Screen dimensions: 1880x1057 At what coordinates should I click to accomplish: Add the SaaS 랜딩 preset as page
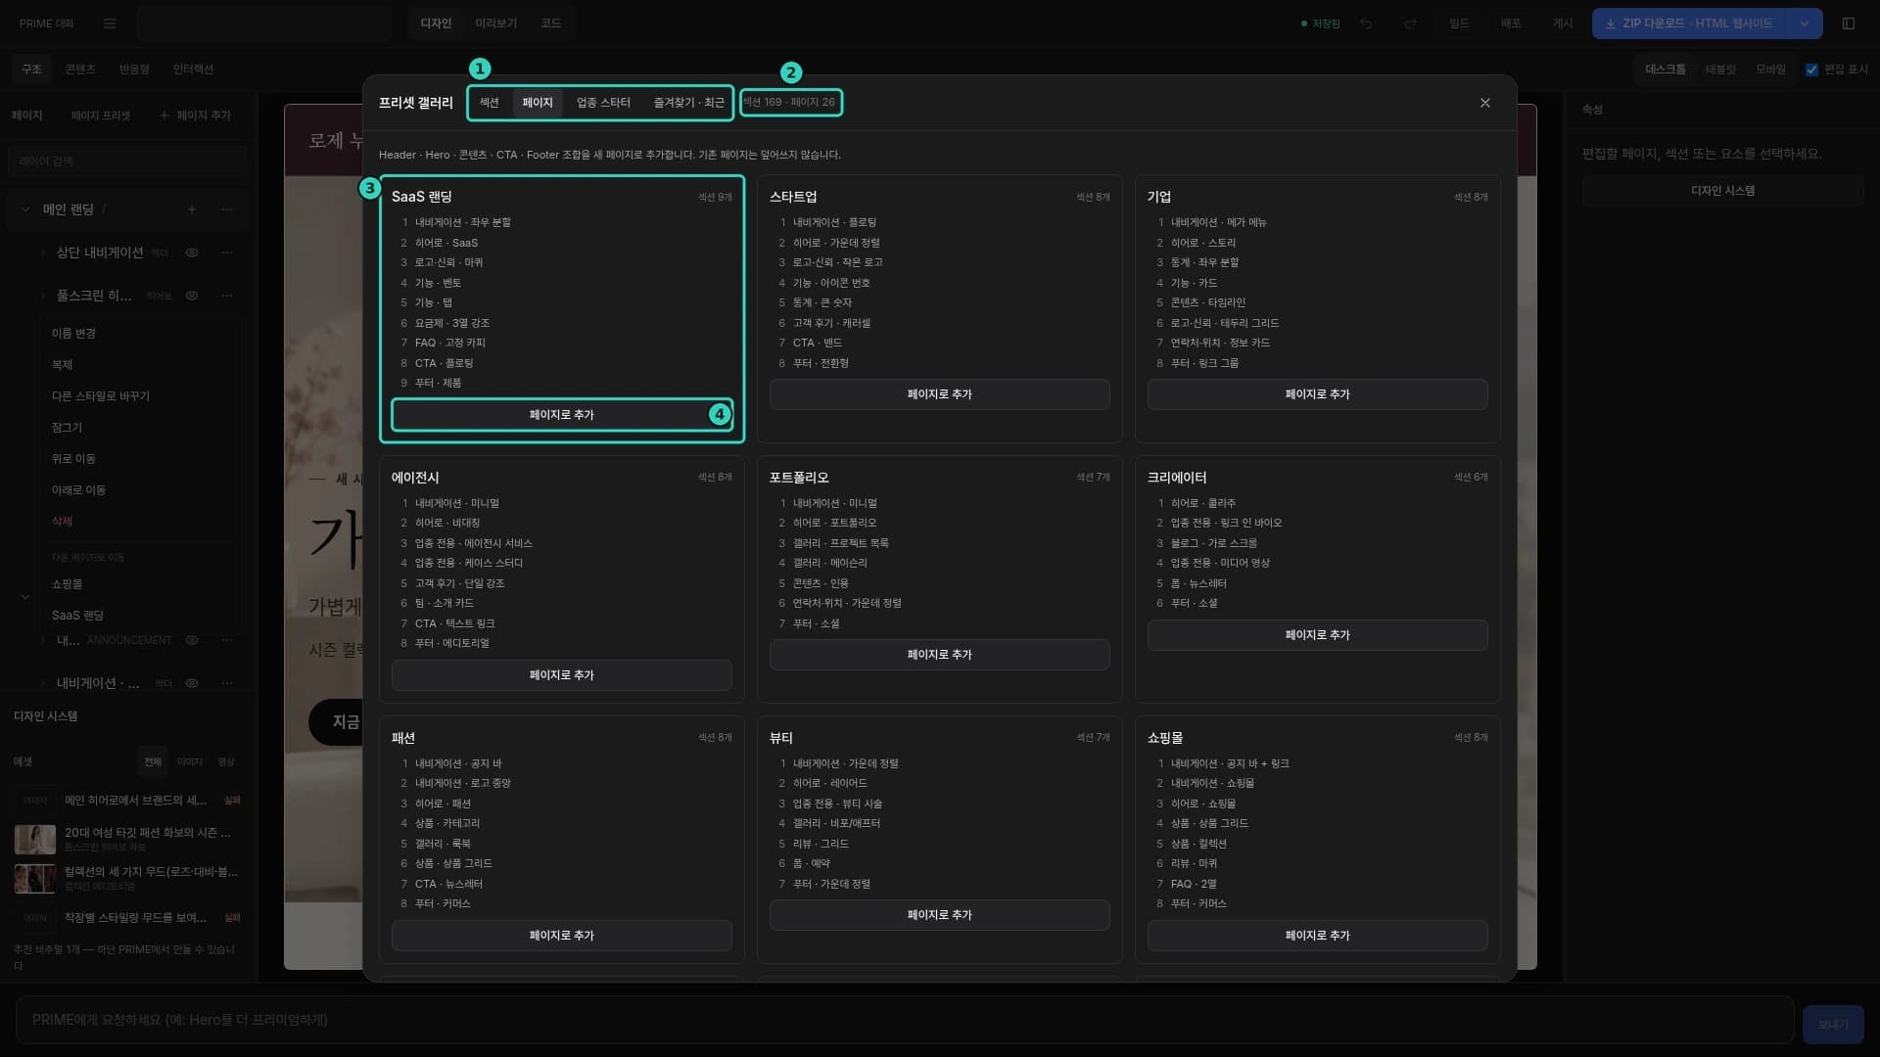[x=561, y=415]
